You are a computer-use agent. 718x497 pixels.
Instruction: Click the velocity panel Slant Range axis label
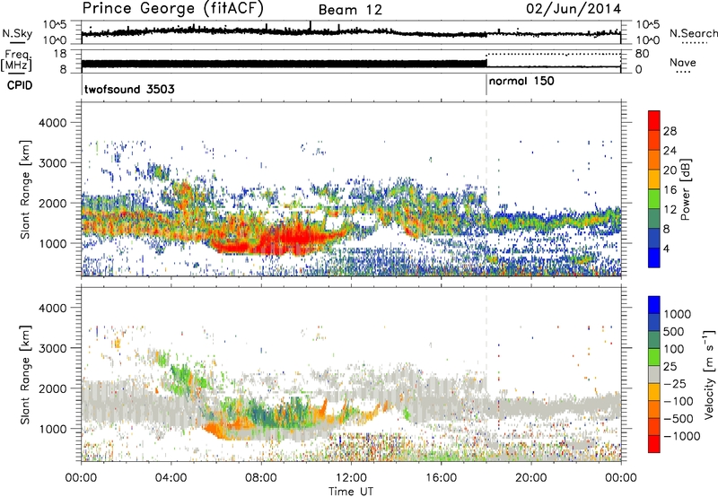[25, 374]
